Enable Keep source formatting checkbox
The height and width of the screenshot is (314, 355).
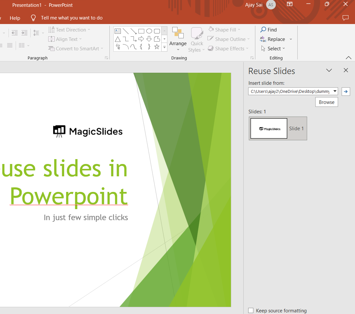click(251, 310)
